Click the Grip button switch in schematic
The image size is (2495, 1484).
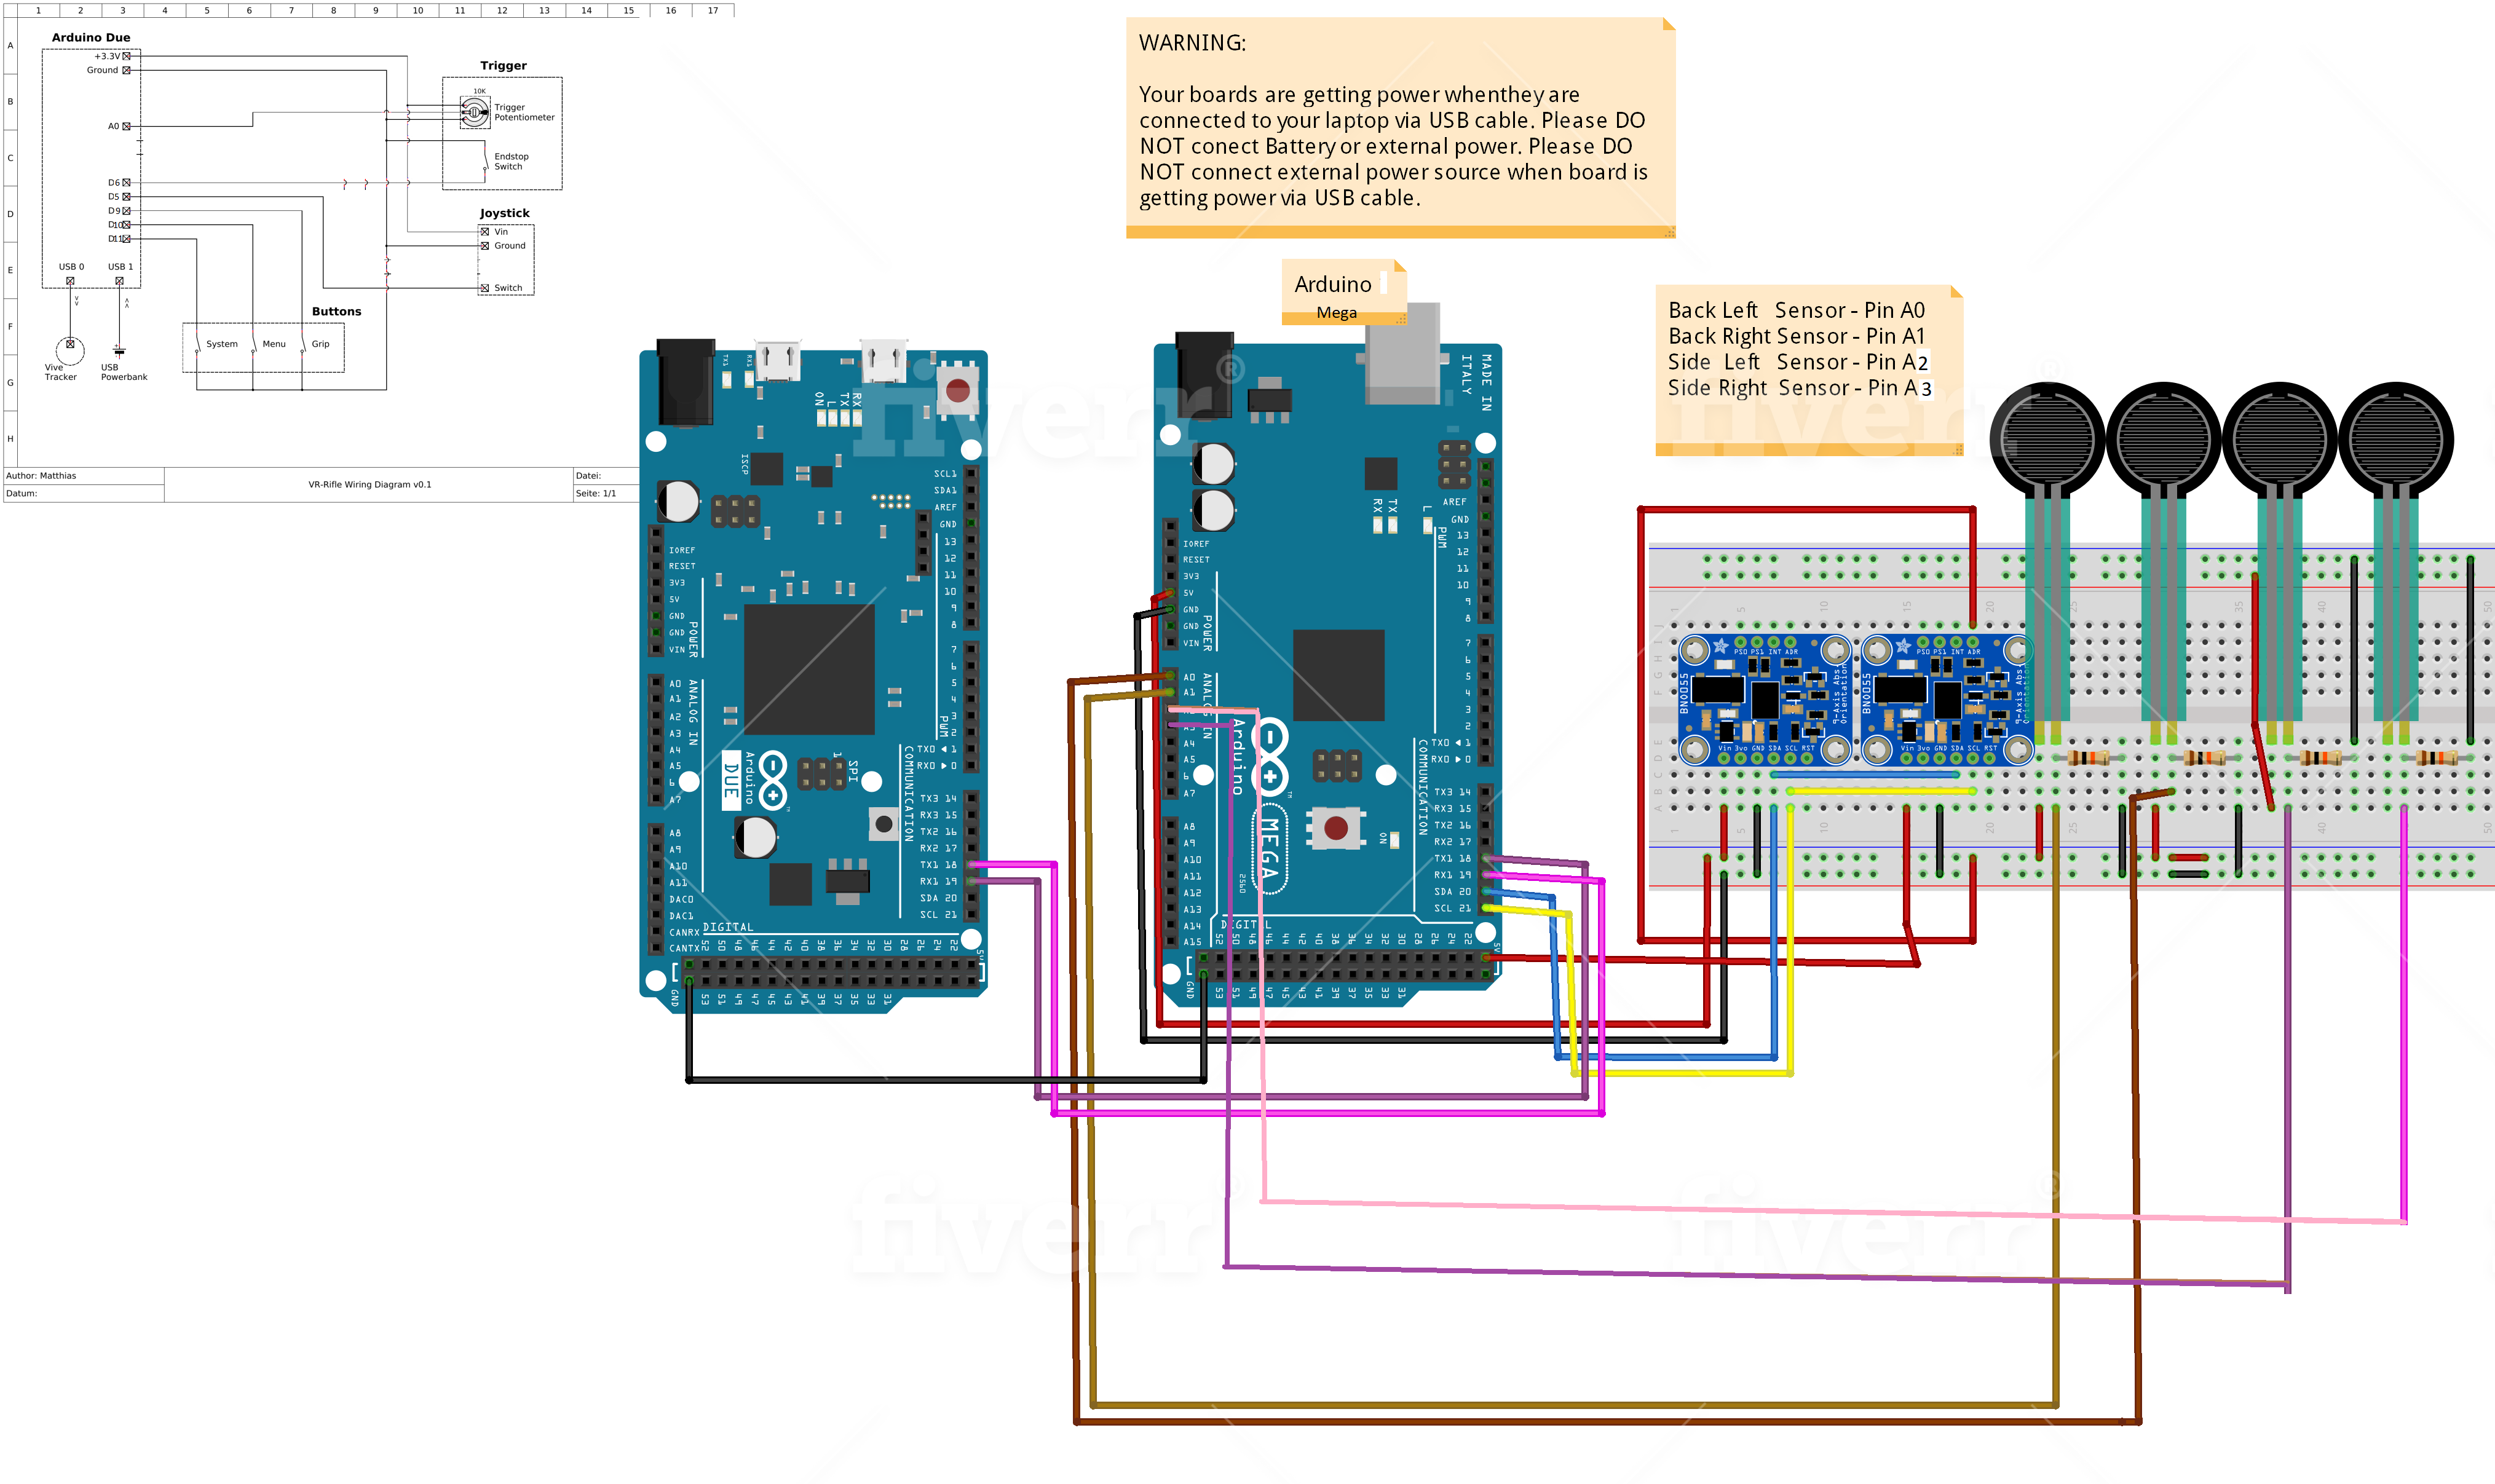[x=303, y=344]
